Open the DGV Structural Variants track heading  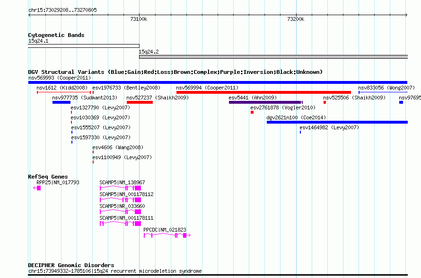tap(175, 72)
